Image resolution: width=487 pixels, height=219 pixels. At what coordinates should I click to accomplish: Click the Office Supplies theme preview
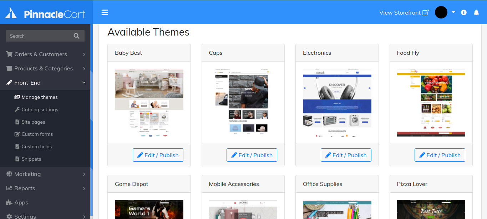pos(337,209)
